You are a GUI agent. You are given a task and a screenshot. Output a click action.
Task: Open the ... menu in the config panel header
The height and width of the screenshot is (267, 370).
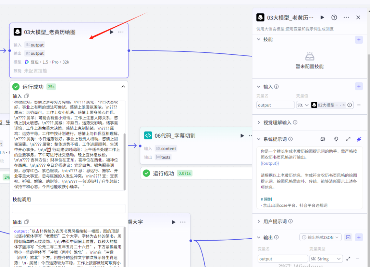(x=346, y=17)
